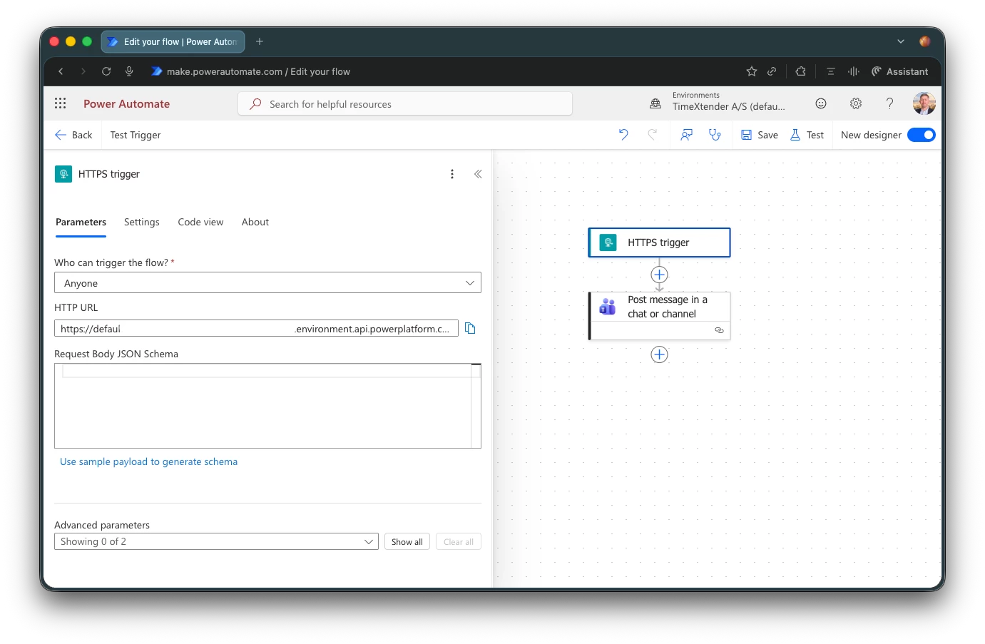Open the Code view tab
Image resolution: width=985 pixels, height=644 pixels.
coord(200,223)
